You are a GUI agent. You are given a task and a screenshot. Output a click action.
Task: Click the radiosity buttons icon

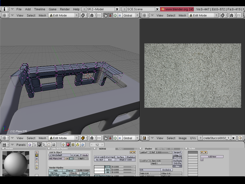(77, 145)
